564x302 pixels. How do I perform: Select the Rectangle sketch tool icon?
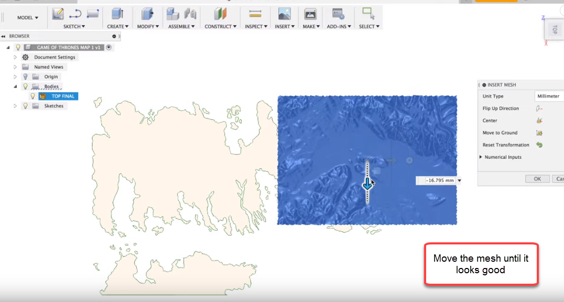click(93, 14)
